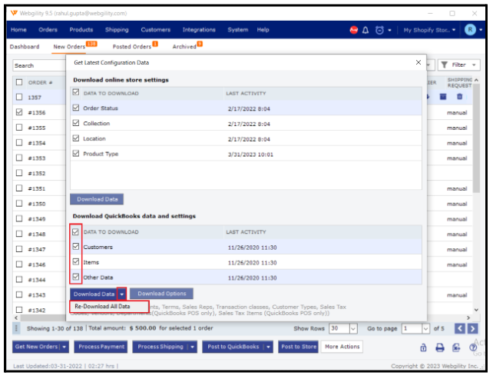Viewport: 493px width, 379px height.
Task: Switch to the Posted Orders tab
Action: coord(132,47)
